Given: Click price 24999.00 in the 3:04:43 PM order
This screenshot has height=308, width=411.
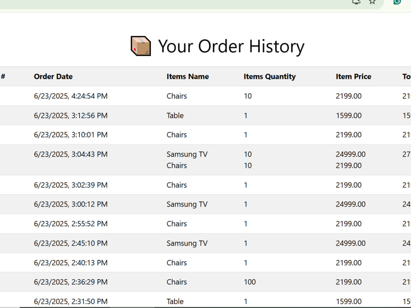Looking at the screenshot, I should (351, 154).
